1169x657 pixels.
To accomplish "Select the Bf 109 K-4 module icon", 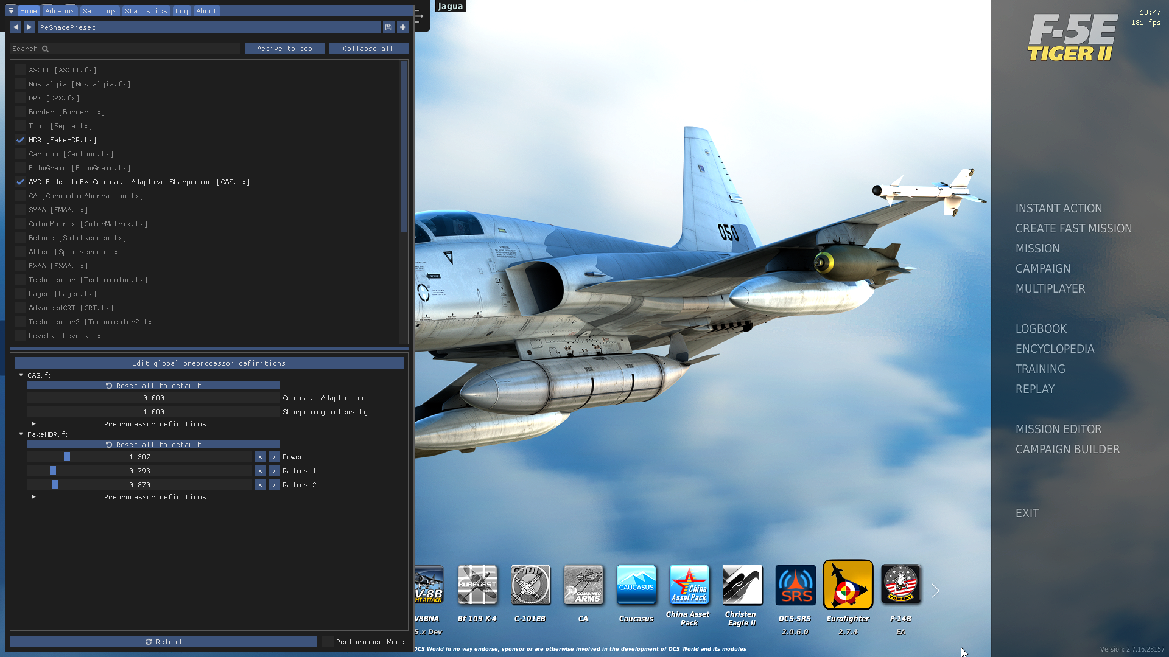I will coord(477,585).
